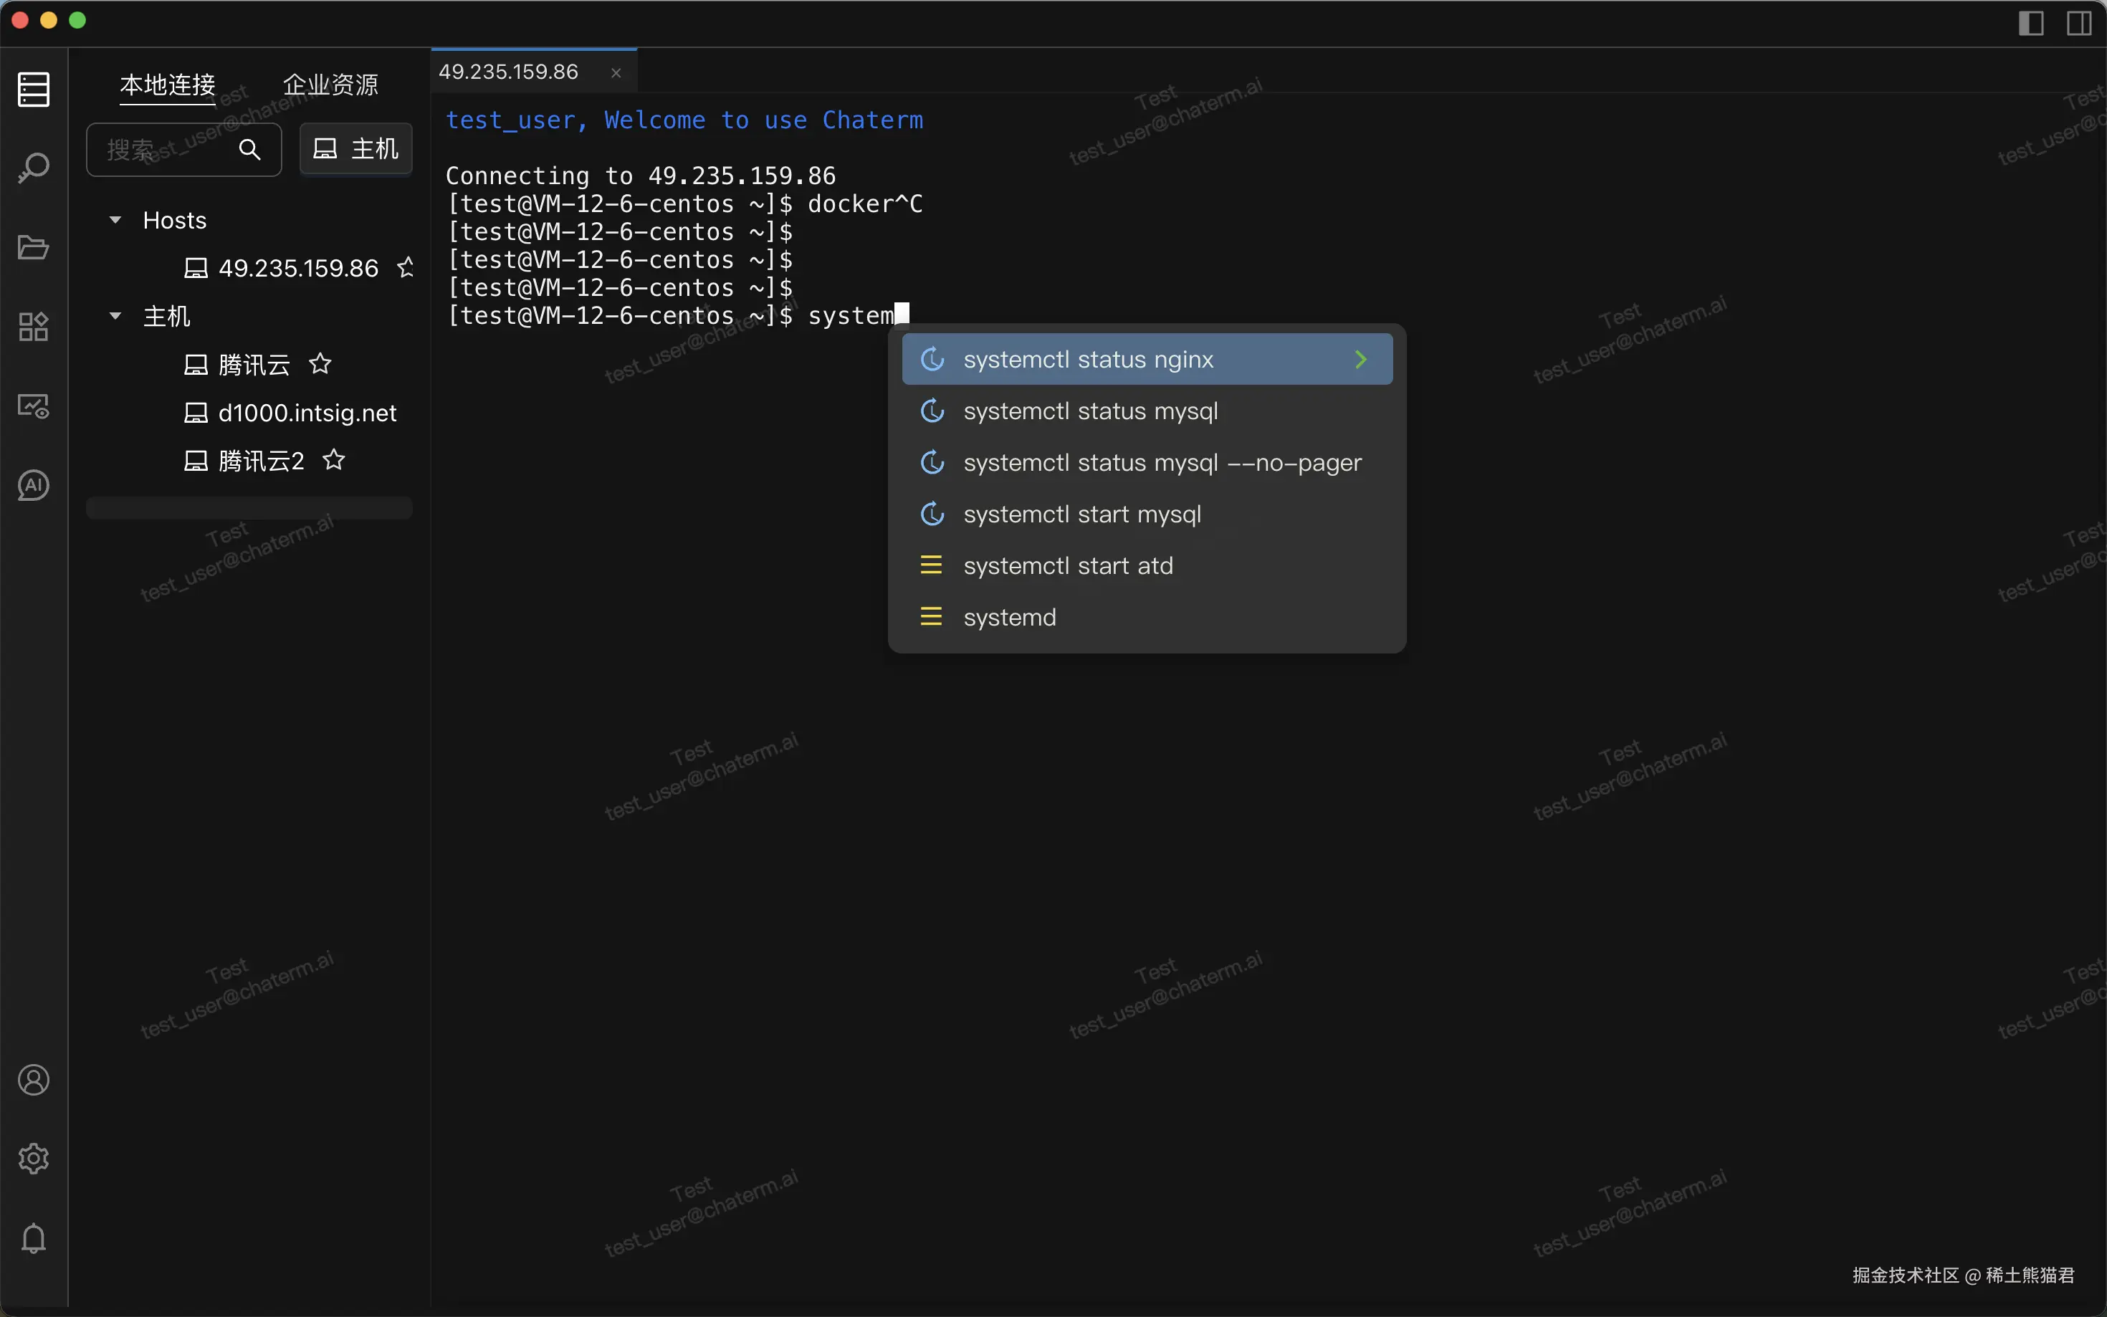2107x1317 pixels.
Task: Toggle favorite star for 腾讯云 host
Action: [x=320, y=364]
